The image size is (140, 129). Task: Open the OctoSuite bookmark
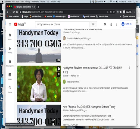74,17
